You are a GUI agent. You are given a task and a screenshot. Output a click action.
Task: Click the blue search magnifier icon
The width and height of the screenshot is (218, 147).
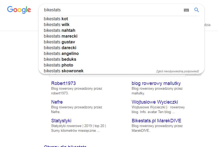tap(196, 10)
